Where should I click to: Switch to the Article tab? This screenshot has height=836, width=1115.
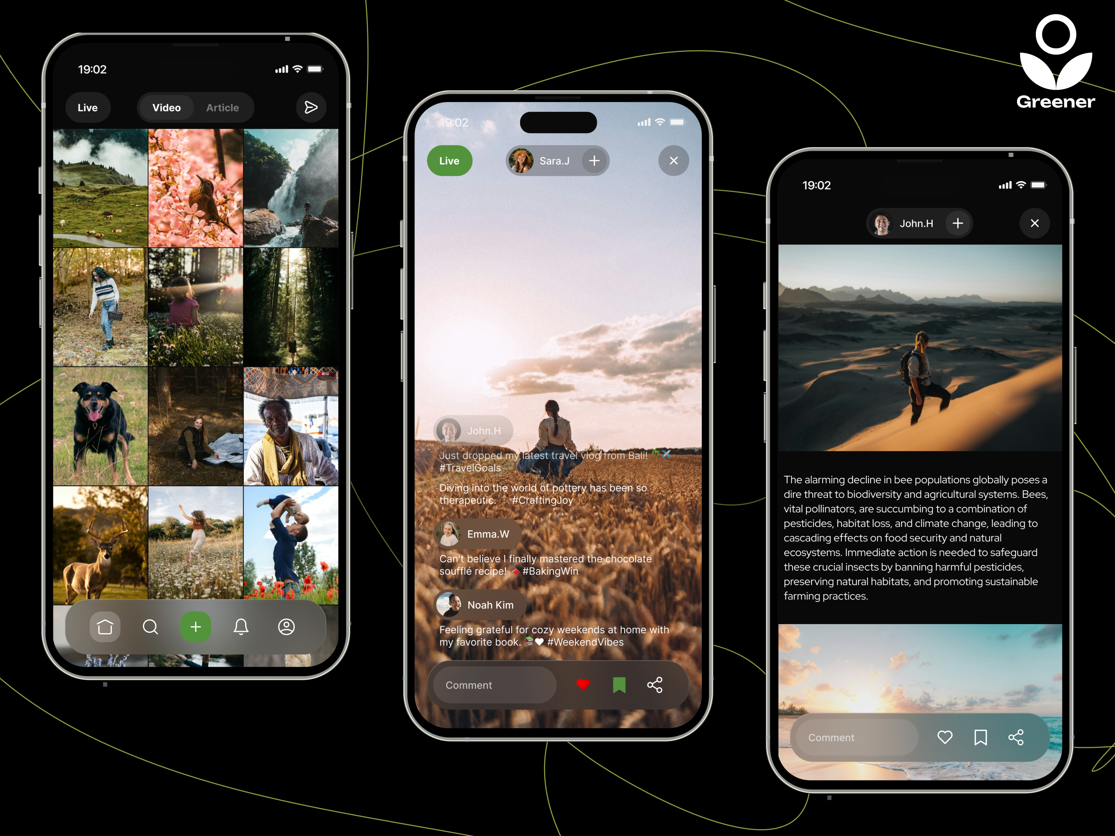222,107
